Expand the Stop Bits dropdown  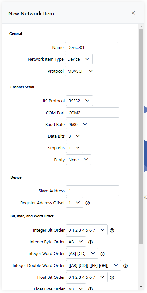coord(74,148)
